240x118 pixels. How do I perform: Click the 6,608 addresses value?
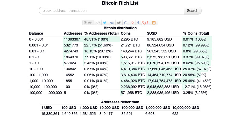(x=150, y=114)
